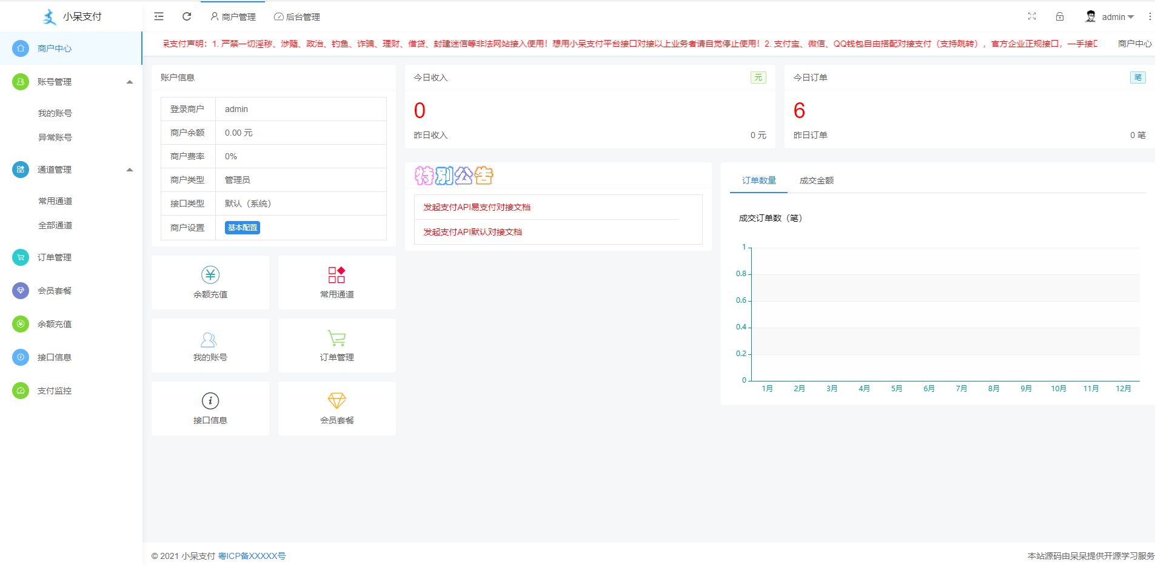Switch to the 成交金额 chart tab
Viewport: 1155px width, 565px height.
point(816,180)
